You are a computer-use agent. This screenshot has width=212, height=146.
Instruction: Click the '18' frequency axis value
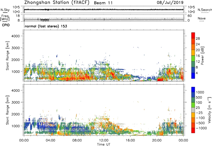18,16
